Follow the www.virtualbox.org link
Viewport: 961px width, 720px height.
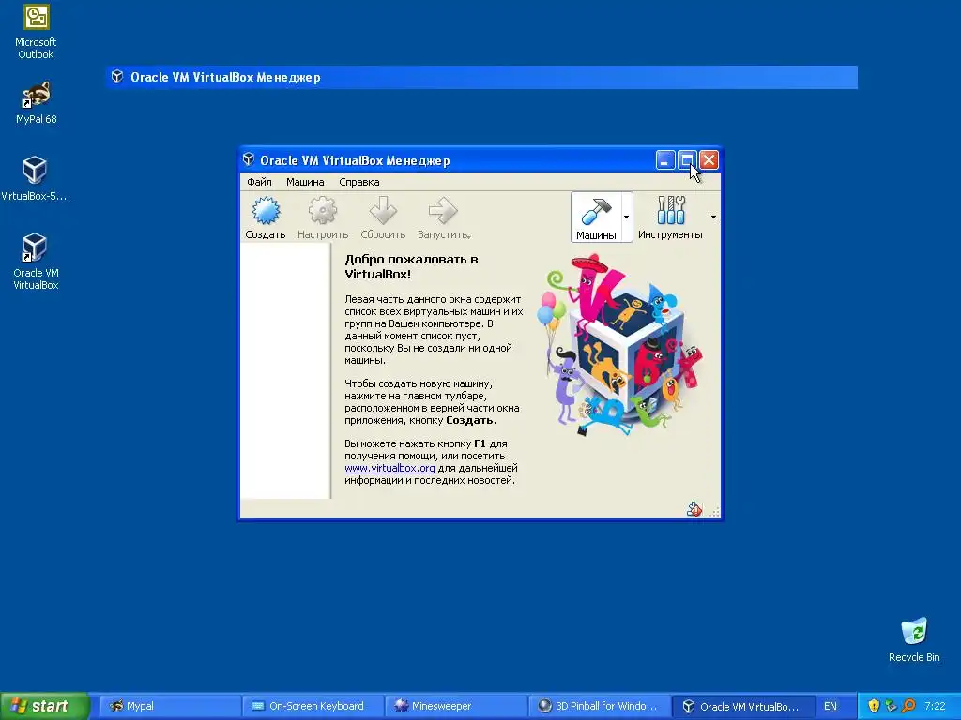389,468
